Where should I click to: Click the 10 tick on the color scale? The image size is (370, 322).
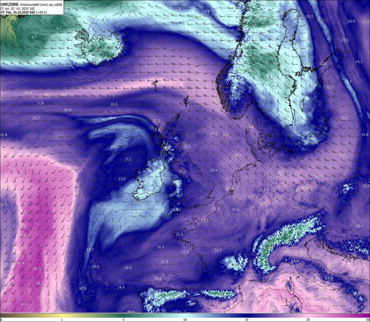(x=185, y=319)
